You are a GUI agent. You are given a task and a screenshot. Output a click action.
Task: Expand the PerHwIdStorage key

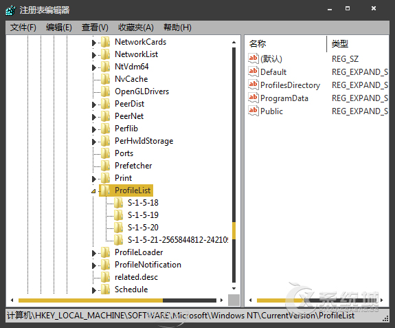[94, 142]
